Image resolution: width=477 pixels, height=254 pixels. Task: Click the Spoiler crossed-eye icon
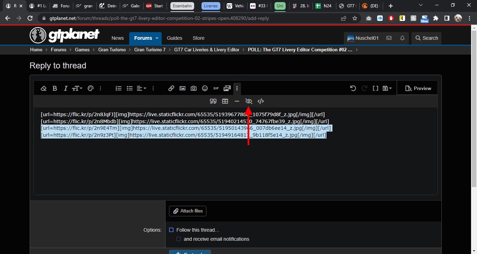pyautogui.click(x=249, y=101)
